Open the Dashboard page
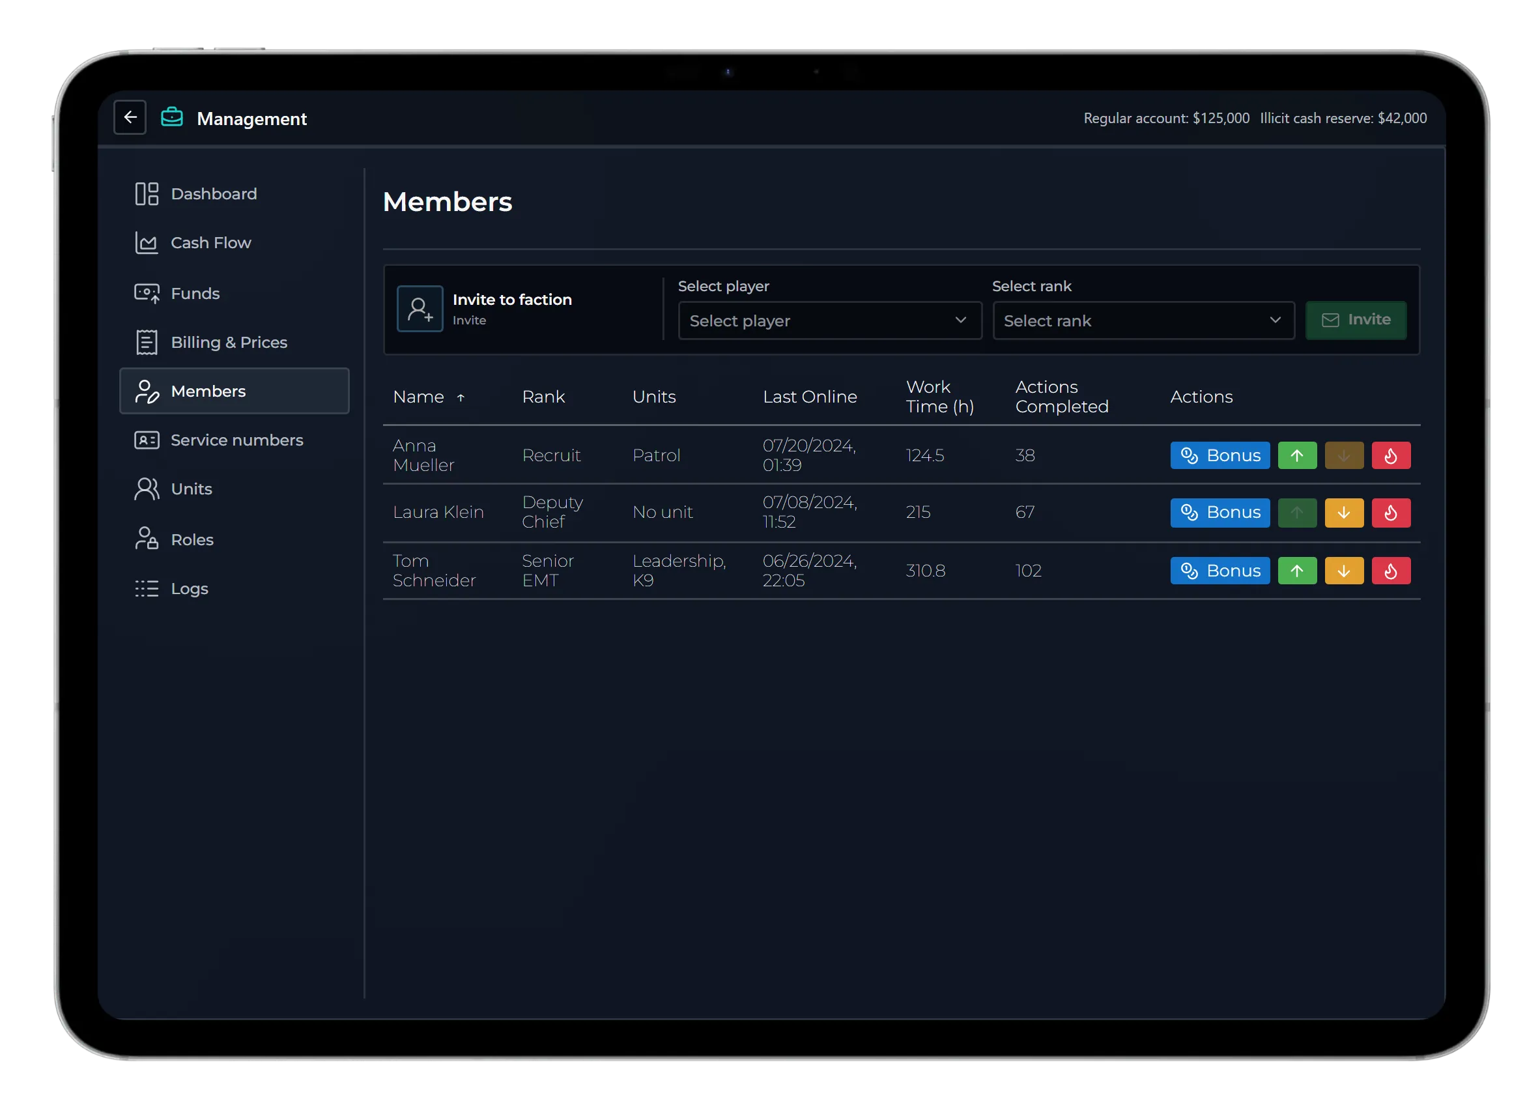The height and width of the screenshot is (1110, 1540). point(235,194)
